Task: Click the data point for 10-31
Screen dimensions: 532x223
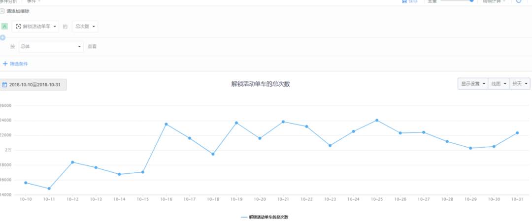Action: point(517,133)
